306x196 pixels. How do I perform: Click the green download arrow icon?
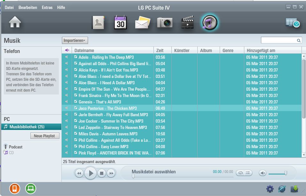(x=294, y=189)
